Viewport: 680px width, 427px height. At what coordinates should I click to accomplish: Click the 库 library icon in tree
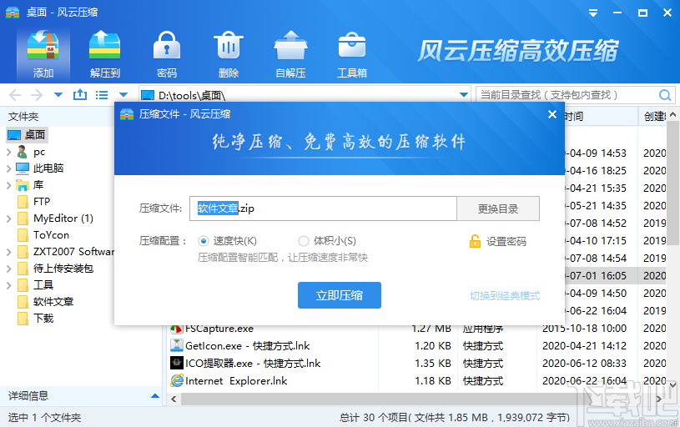click(x=23, y=185)
